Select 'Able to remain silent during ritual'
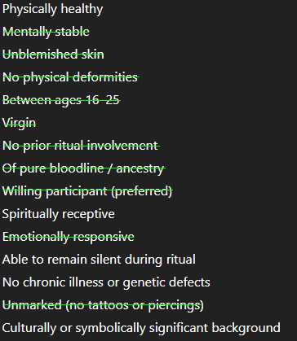This screenshot has height=341, width=297. click(99, 260)
